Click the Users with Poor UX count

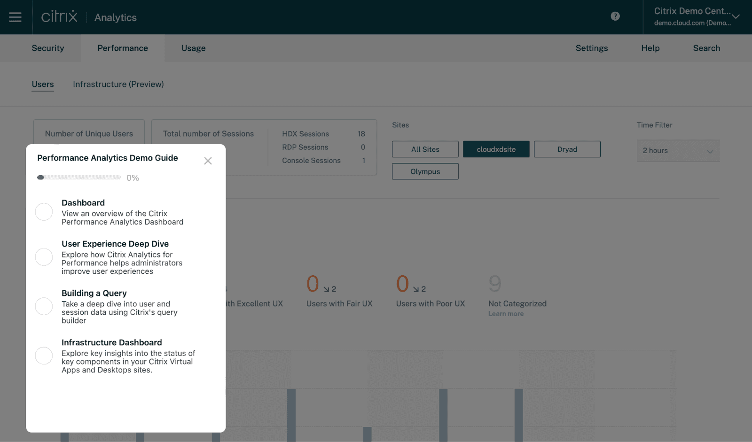[x=402, y=284]
